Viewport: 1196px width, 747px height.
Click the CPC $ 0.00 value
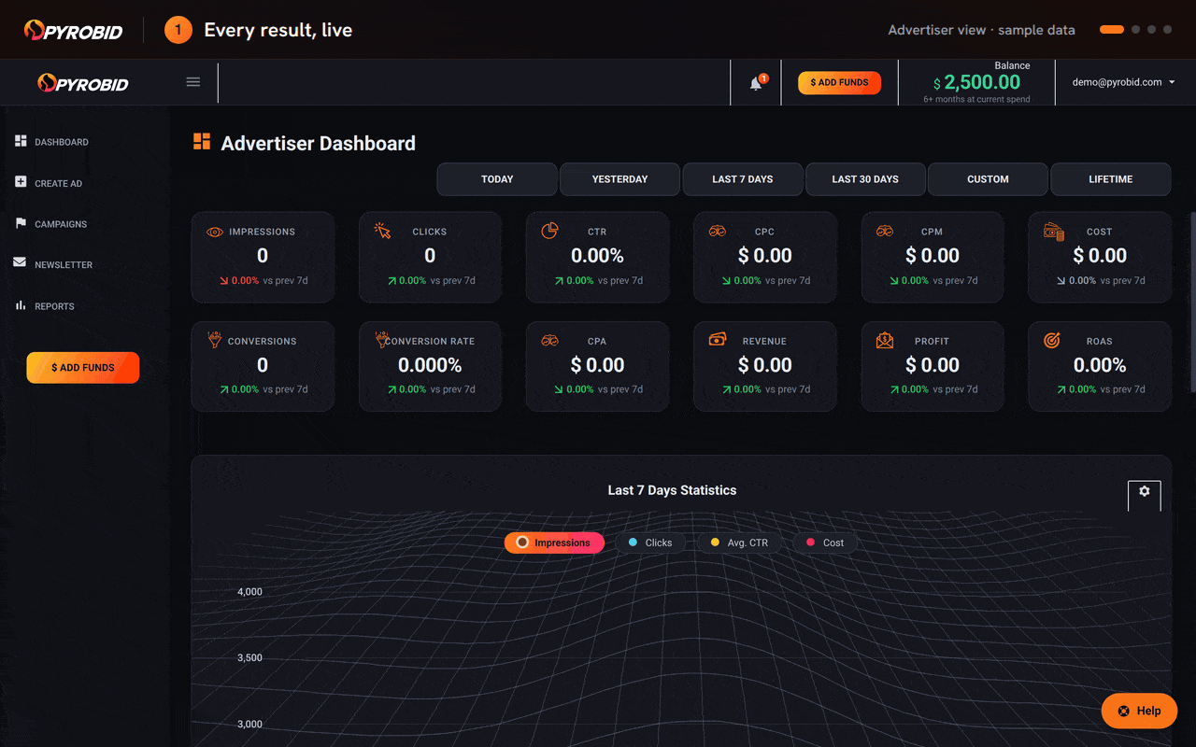click(765, 256)
